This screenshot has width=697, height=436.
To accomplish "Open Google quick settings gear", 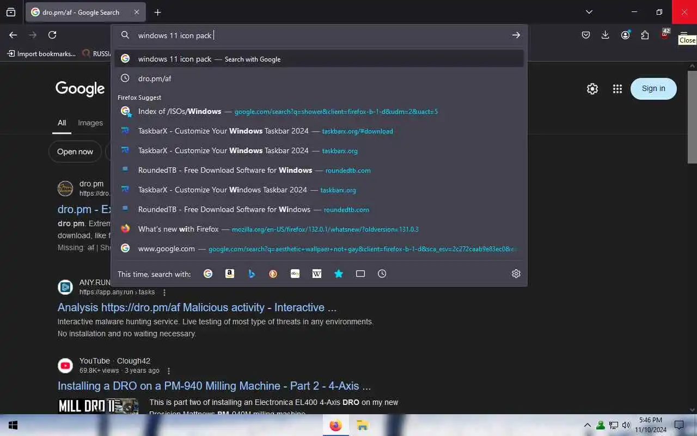I will click(592, 89).
